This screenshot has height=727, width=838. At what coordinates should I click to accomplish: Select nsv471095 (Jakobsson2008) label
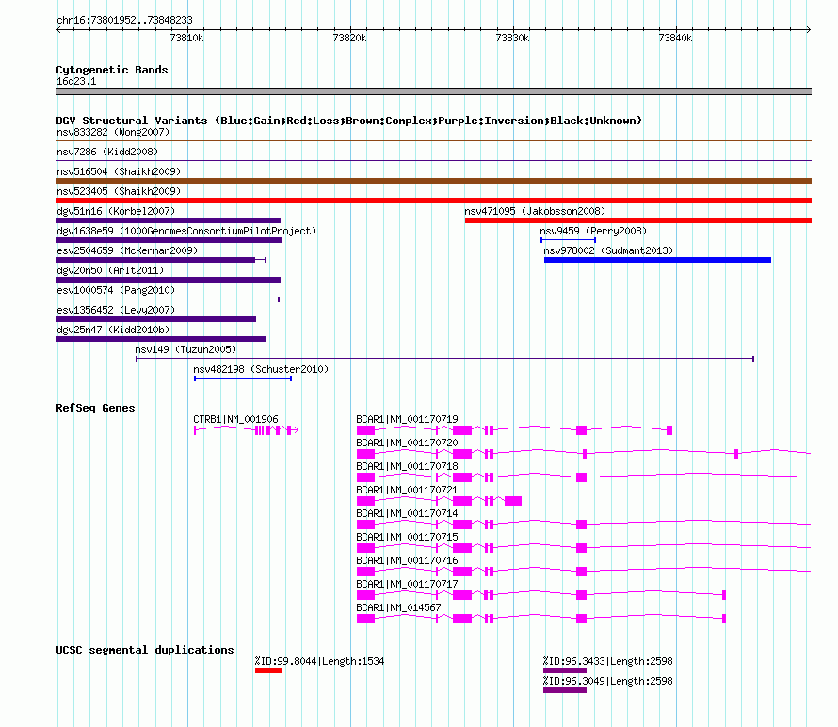click(x=535, y=211)
